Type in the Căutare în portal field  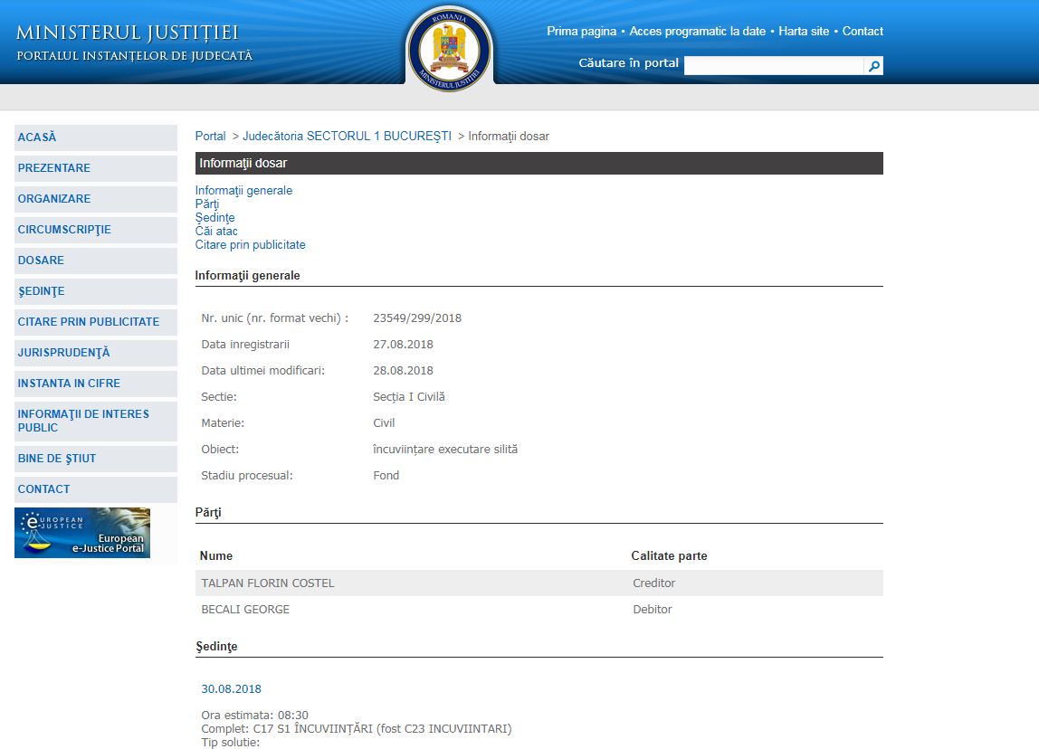tap(774, 66)
